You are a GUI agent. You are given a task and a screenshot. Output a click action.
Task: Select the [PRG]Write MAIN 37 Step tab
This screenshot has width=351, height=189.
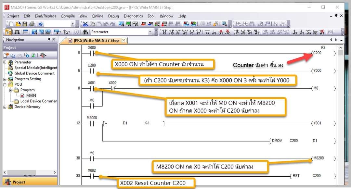click(x=96, y=41)
